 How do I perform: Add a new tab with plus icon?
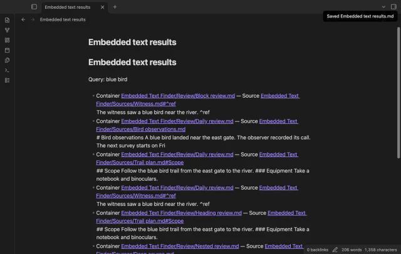point(115,7)
